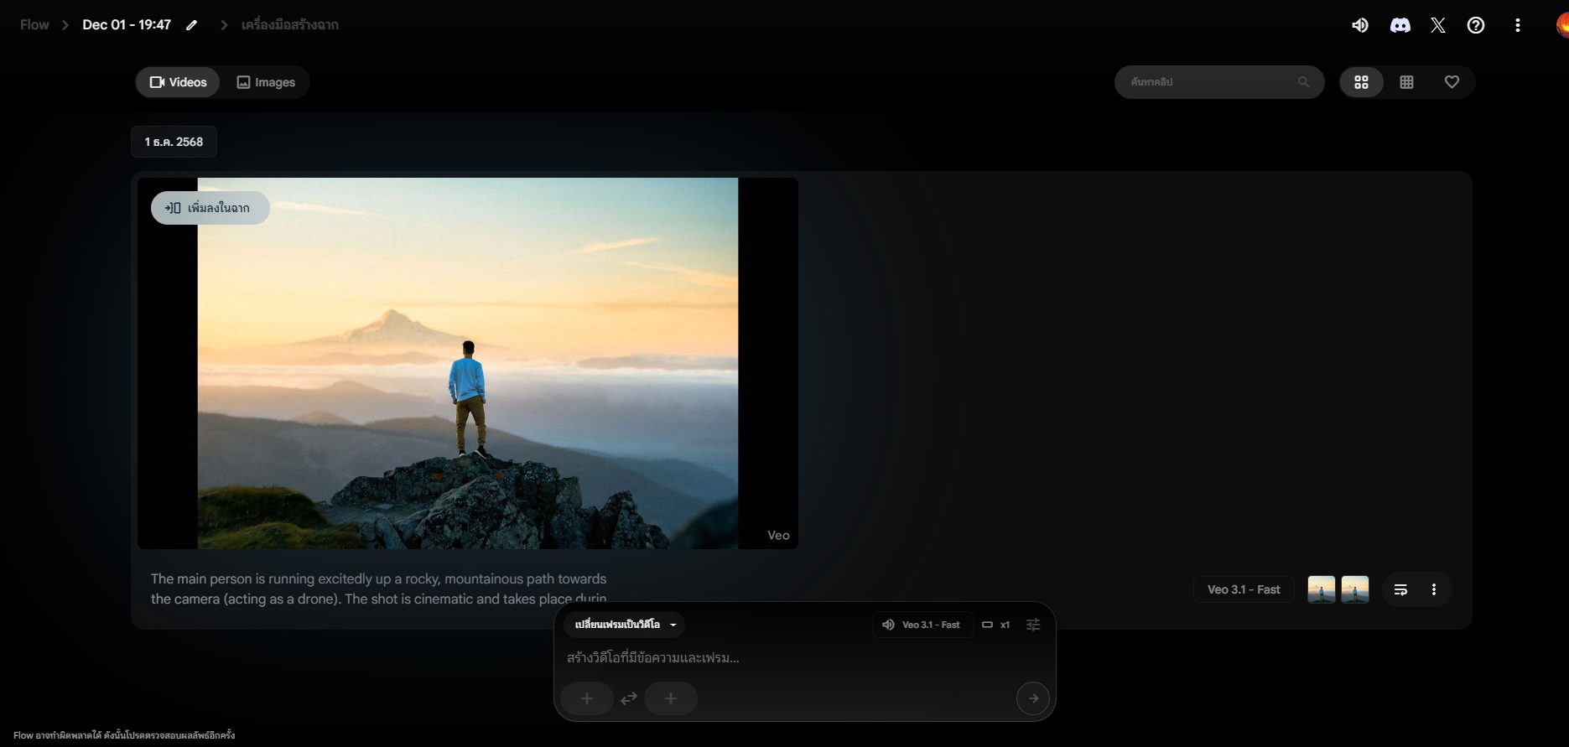Select the Videos tab
The width and height of the screenshot is (1569, 747).
pyautogui.click(x=178, y=82)
